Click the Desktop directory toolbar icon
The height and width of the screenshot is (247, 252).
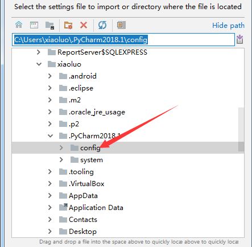coord(34,25)
